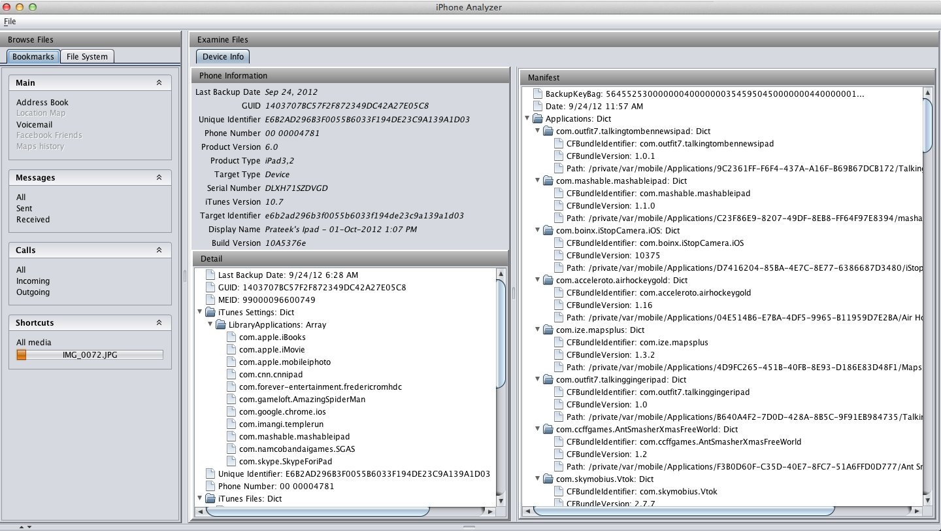Click folder icon of com.boinx.iStopCamera.iOS
The width and height of the screenshot is (941, 531).
point(548,231)
